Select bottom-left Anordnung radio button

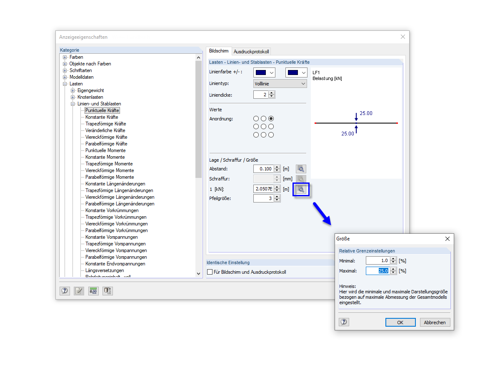[256, 135]
